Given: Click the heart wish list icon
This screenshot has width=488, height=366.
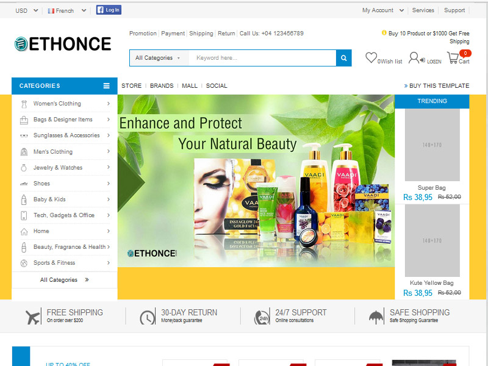Looking at the screenshot, I should [x=371, y=57].
